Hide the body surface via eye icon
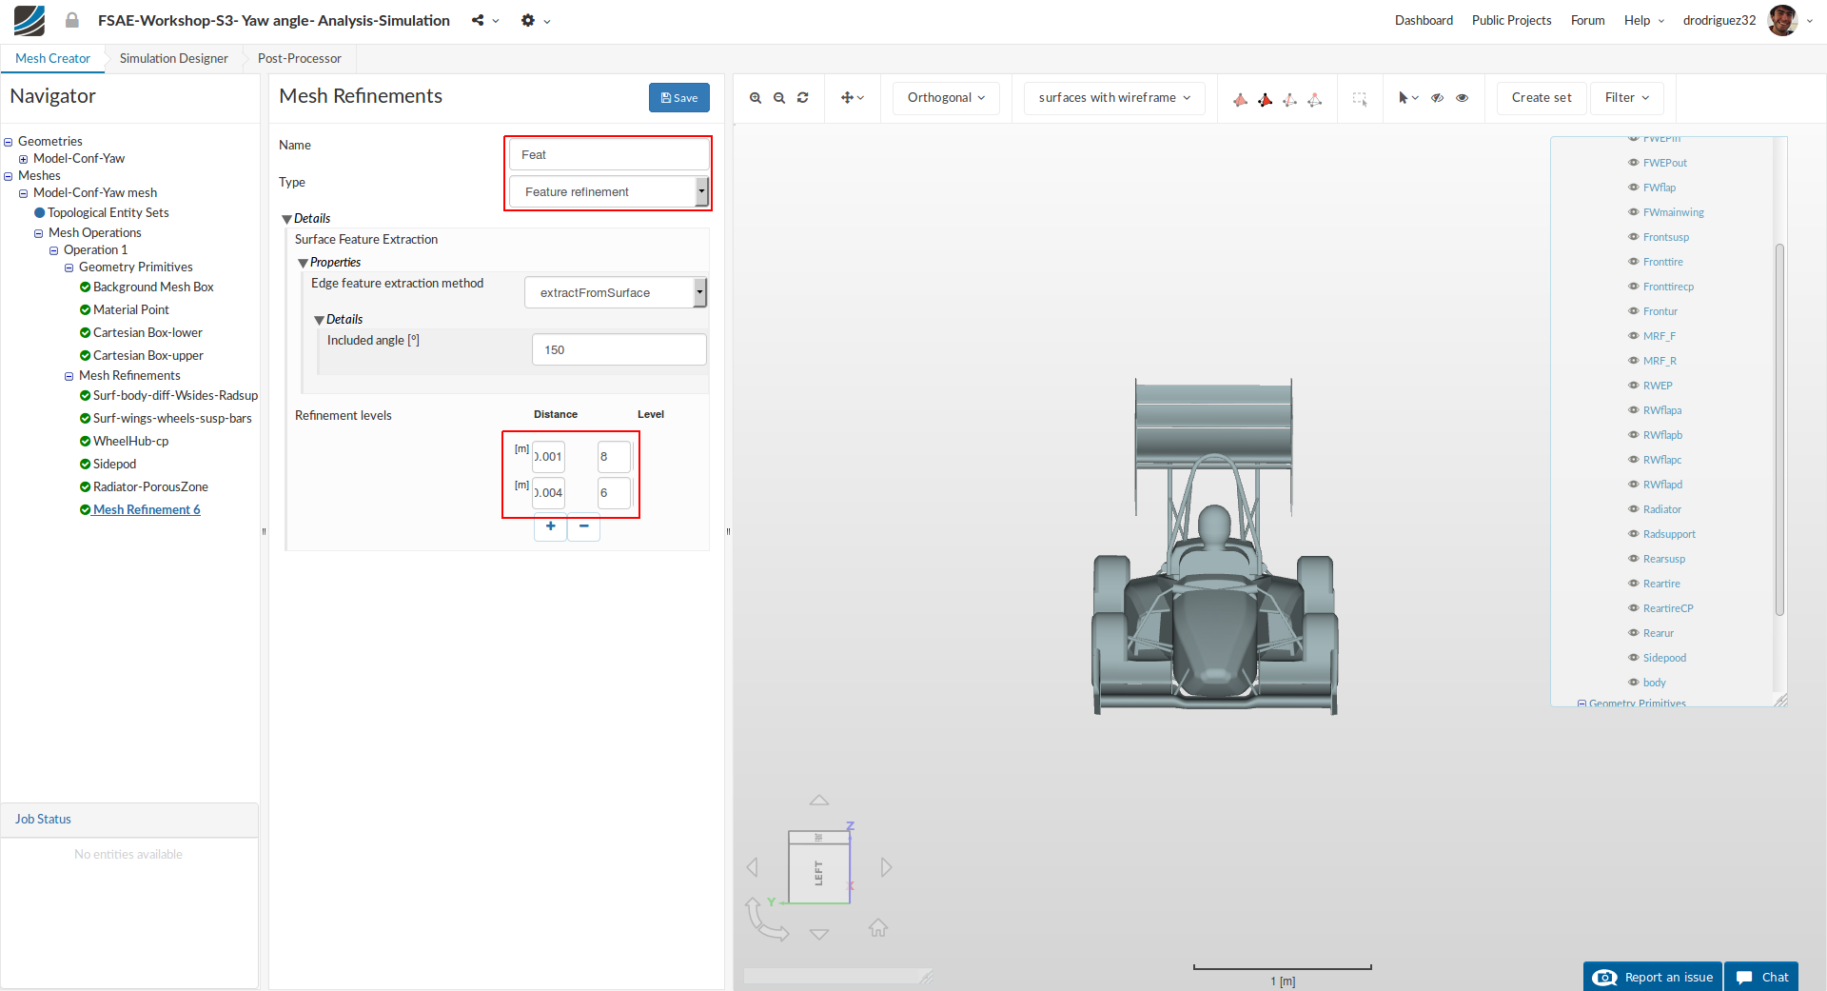This screenshot has width=1827, height=991. 1633,683
